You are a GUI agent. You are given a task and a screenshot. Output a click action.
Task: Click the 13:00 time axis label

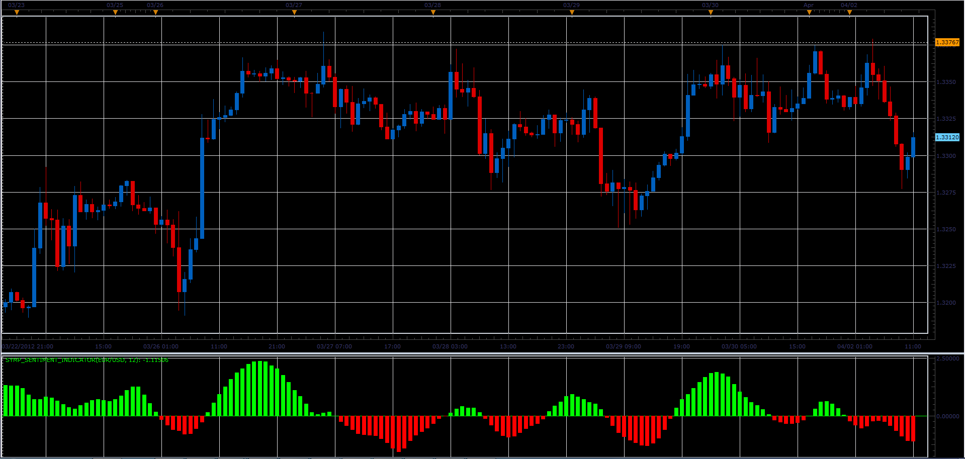[x=508, y=346]
